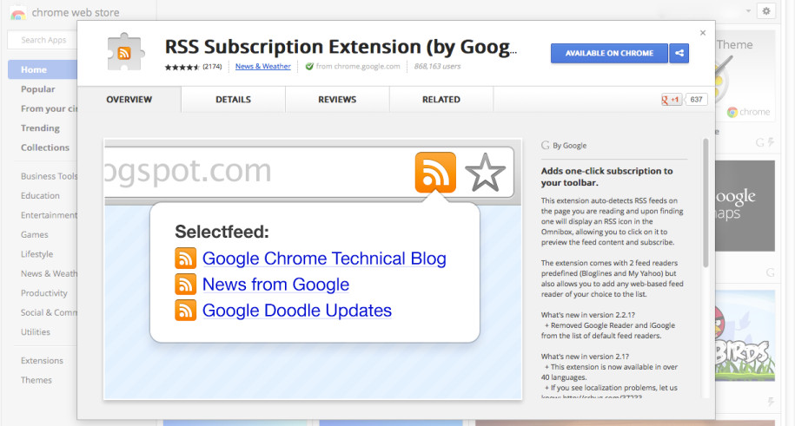Select Popular in the sidebar

[x=38, y=89]
